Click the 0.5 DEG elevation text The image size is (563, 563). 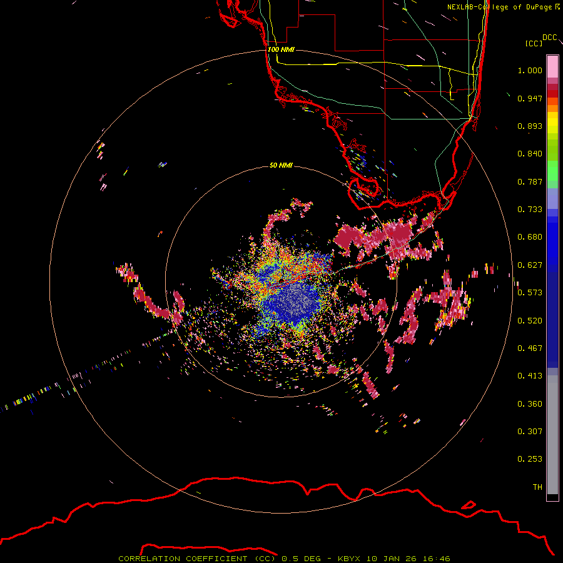point(300,559)
